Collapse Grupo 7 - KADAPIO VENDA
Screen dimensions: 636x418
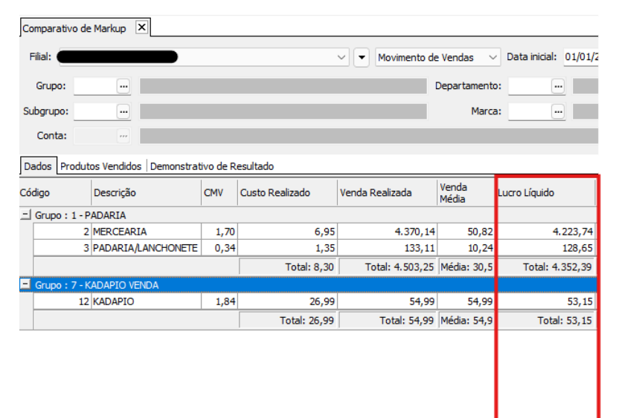pyautogui.click(x=26, y=284)
